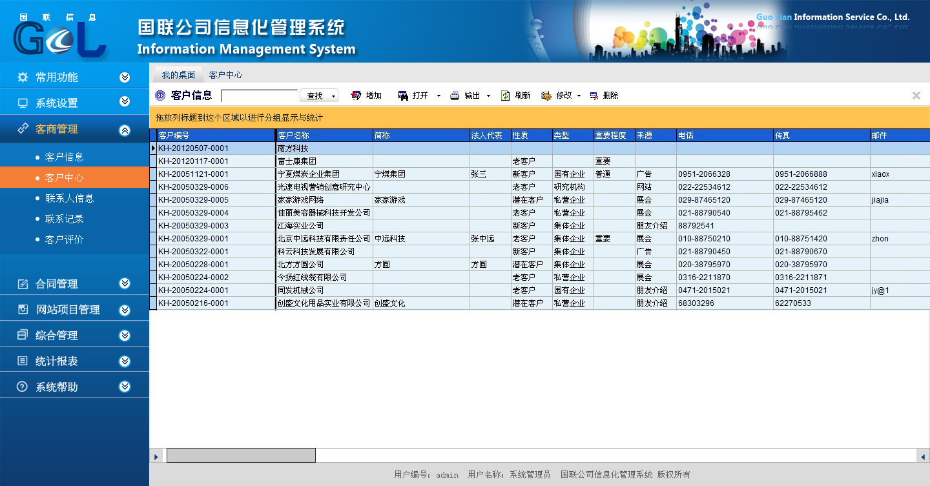The image size is (930, 486).
Task: Open the 打开 dropdown arrow
Action: 439,96
